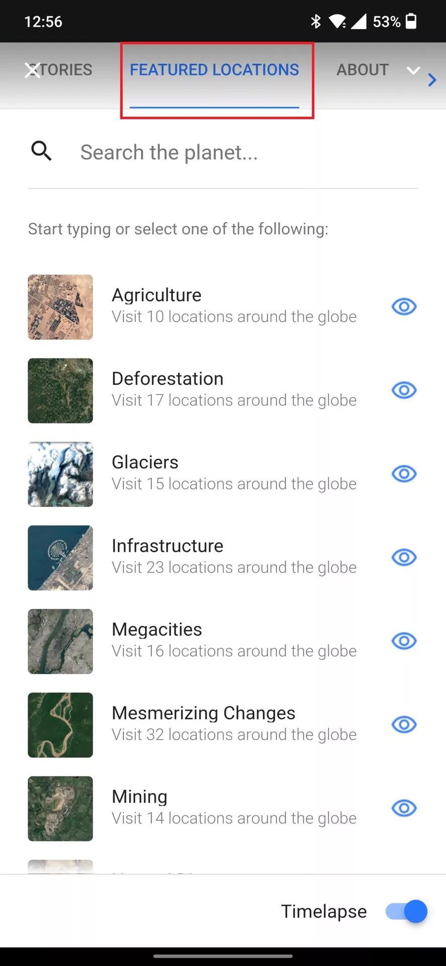Select the Featured Locations tab
Image resolution: width=446 pixels, height=966 pixels.
click(x=214, y=70)
